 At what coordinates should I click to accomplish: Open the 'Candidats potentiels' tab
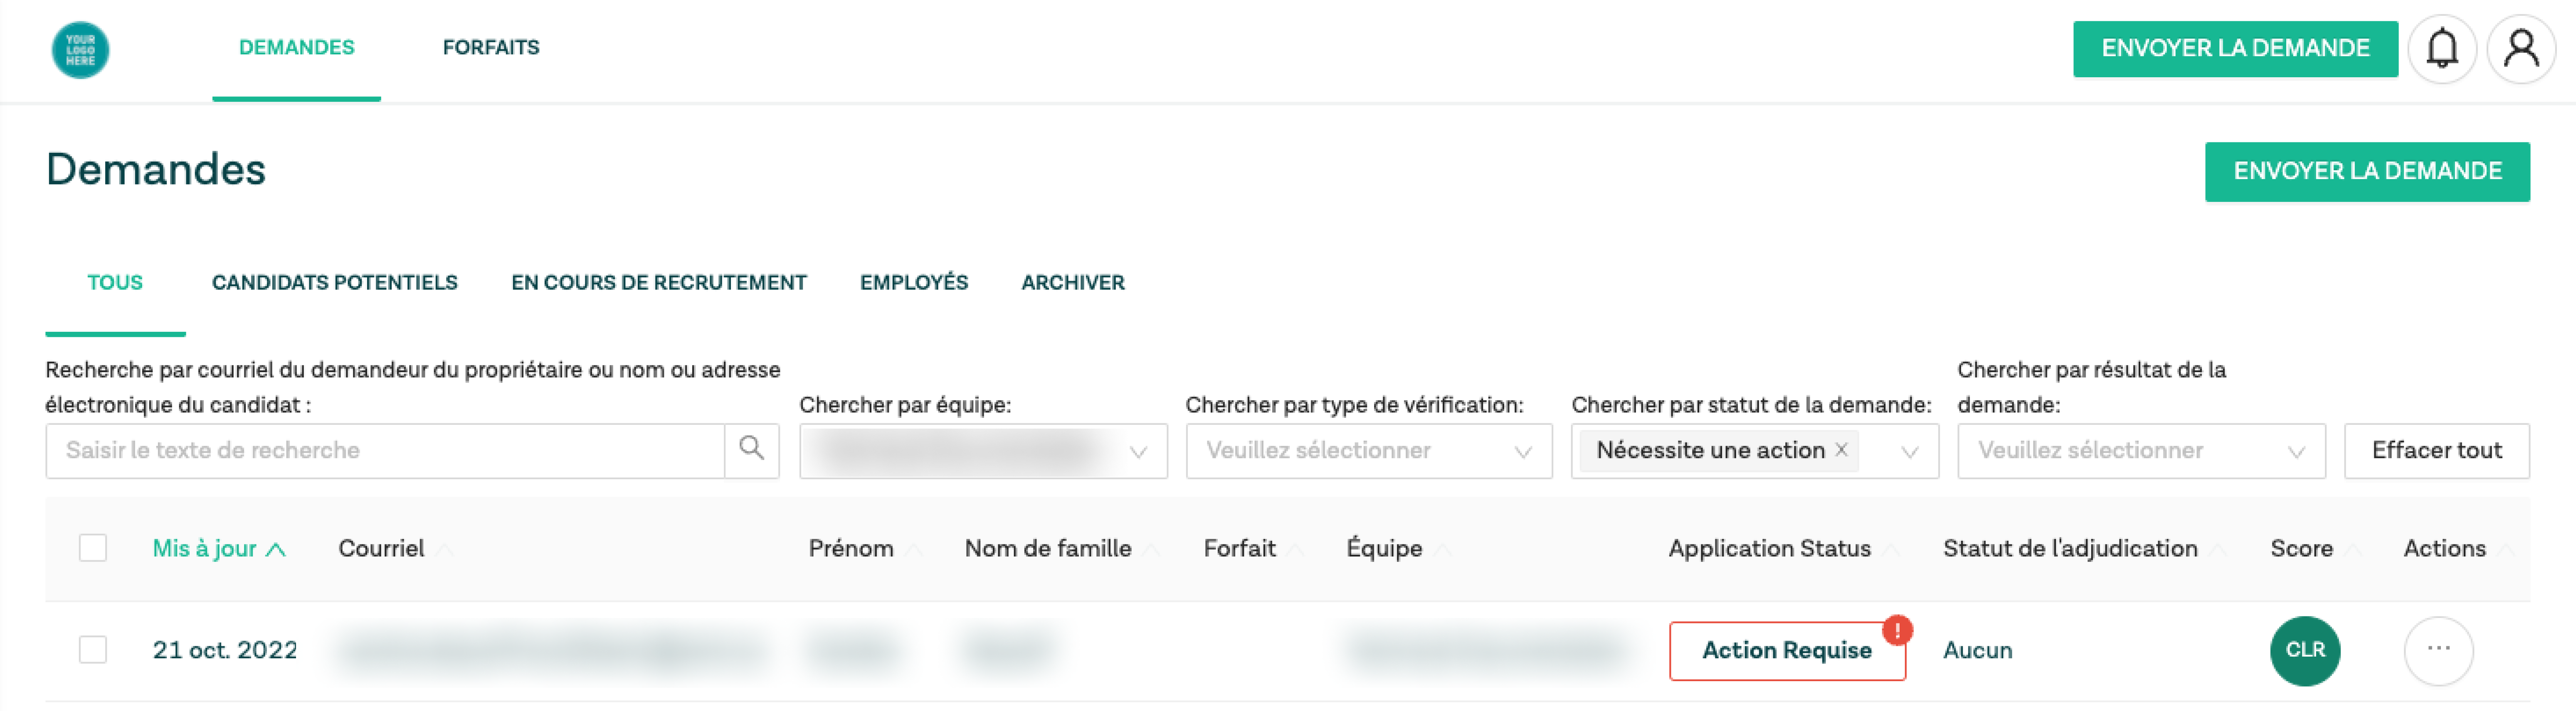pyautogui.click(x=334, y=282)
